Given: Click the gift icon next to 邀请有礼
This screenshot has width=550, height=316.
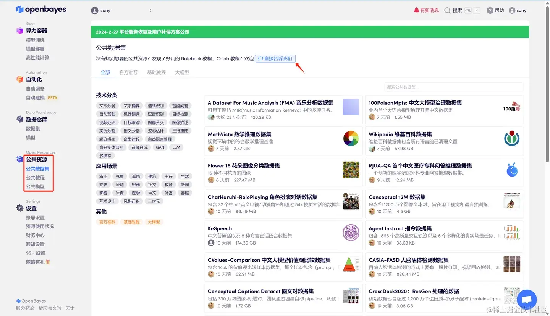Looking at the screenshot, I should pos(48,262).
